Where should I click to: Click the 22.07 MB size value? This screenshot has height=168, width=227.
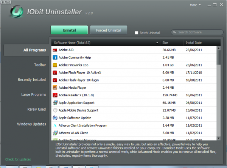169,110
